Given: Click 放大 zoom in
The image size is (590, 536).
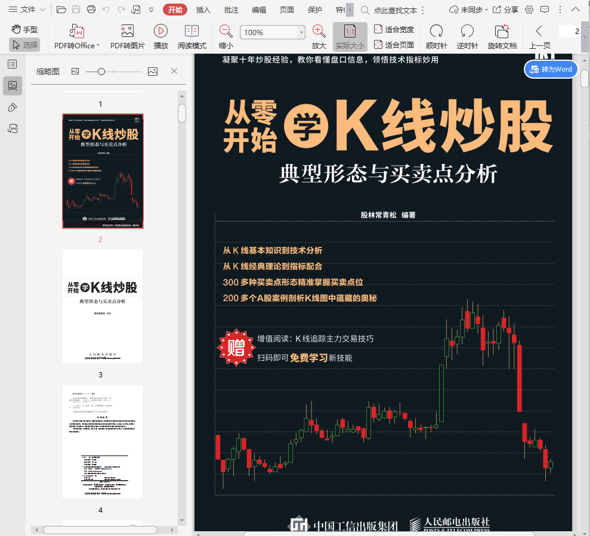Looking at the screenshot, I should [319, 36].
